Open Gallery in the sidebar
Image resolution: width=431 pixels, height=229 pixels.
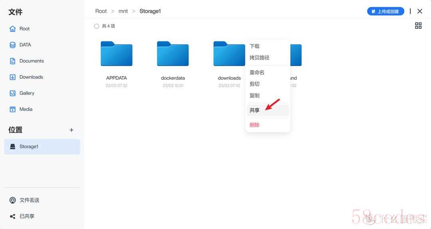pyautogui.click(x=27, y=93)
